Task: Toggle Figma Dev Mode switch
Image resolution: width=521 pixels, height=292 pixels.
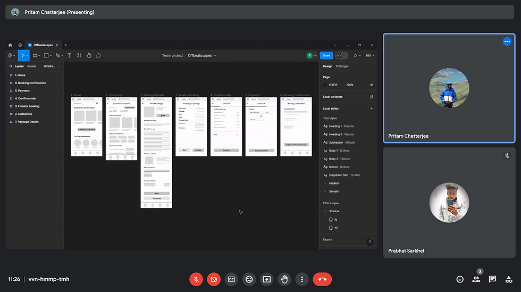Action: click(341, 55)
